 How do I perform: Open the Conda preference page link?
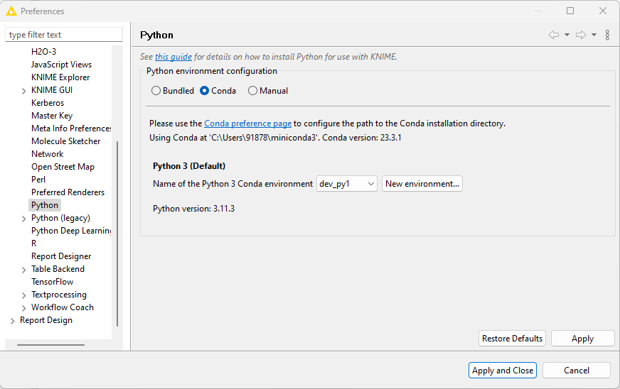click(x=248, y=124)
